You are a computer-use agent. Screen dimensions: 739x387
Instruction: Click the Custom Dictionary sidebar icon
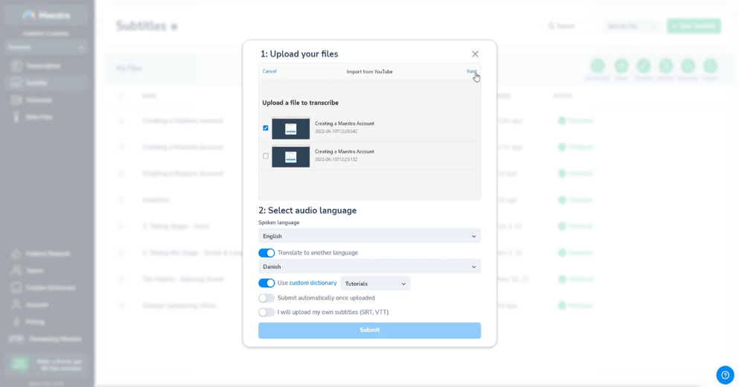point(16,287)
